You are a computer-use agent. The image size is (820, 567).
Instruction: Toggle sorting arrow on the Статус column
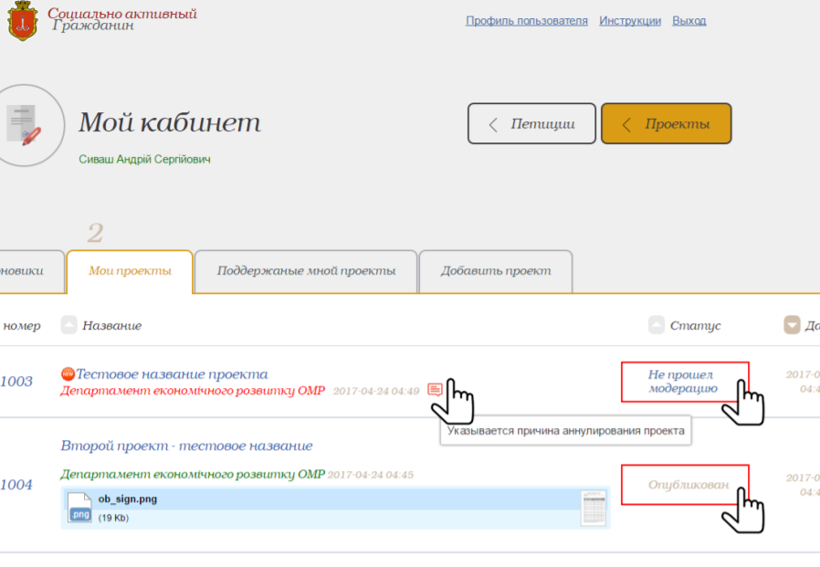(655, 324)
